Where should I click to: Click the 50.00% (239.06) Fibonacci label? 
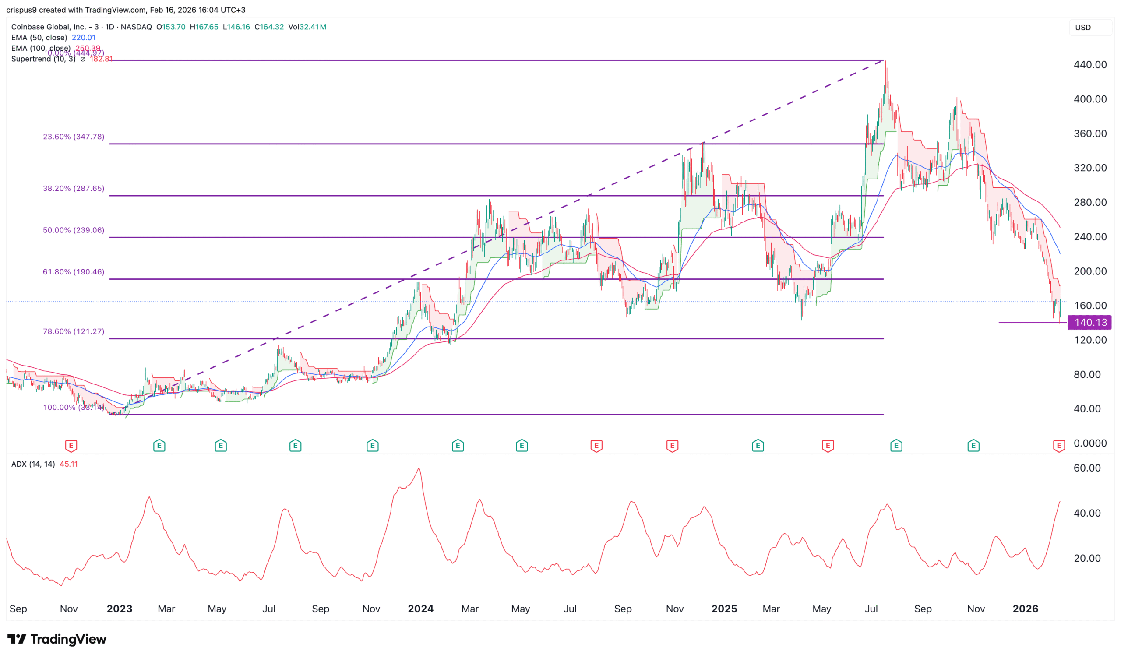point(74,230)
